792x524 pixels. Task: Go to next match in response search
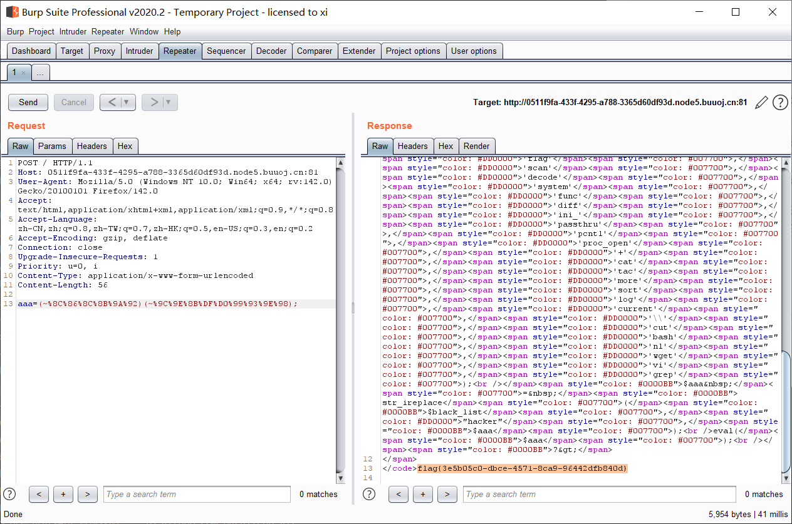coord(447,494)
